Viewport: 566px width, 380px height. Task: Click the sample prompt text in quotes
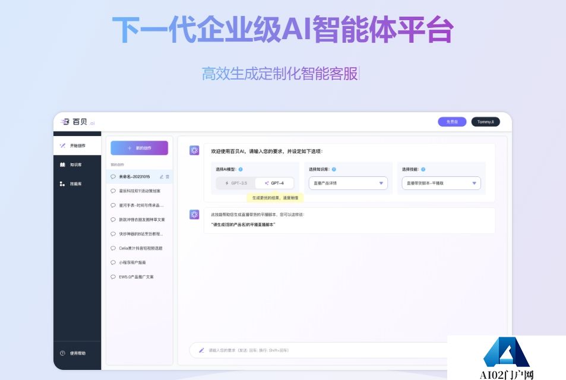(243, 224)
